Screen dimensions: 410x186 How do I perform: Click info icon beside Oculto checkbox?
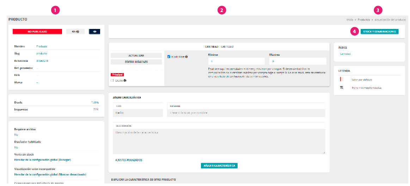click(x=125, y=80)
